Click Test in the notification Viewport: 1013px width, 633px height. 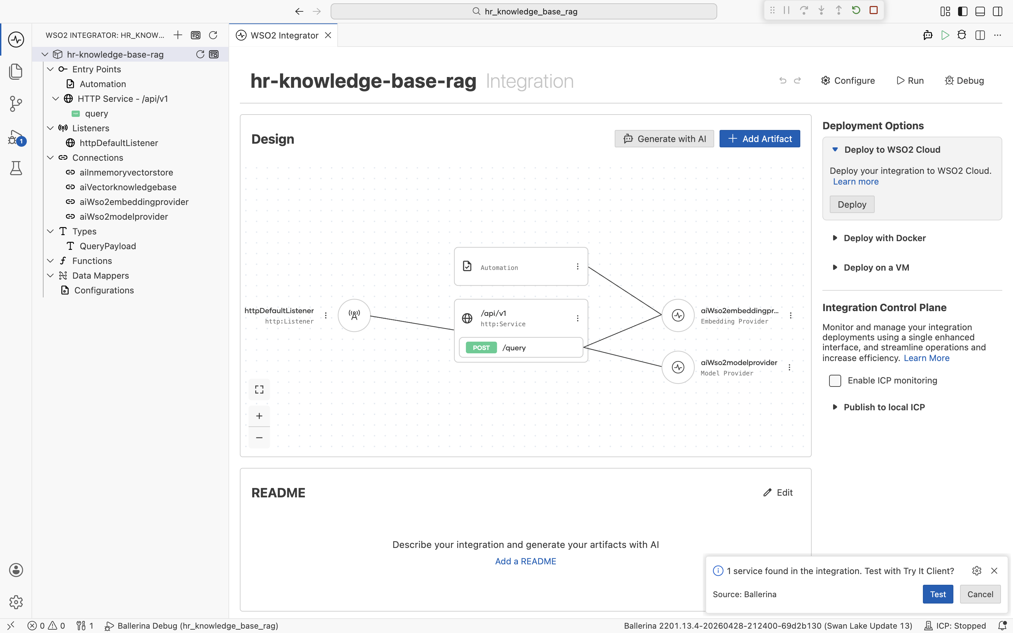pyautogui.click(x=938, y=594)
